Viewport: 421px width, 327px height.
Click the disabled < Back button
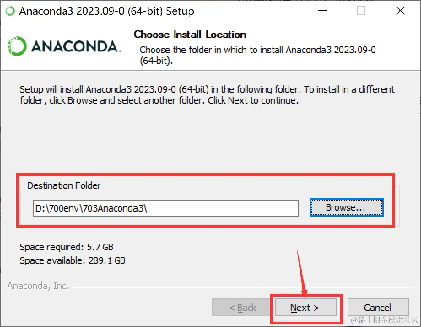pos(242,308)
